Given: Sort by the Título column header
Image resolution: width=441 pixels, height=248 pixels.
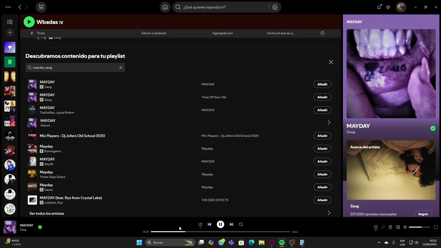Looking at the screenshot, I should (x=41, y=33).
